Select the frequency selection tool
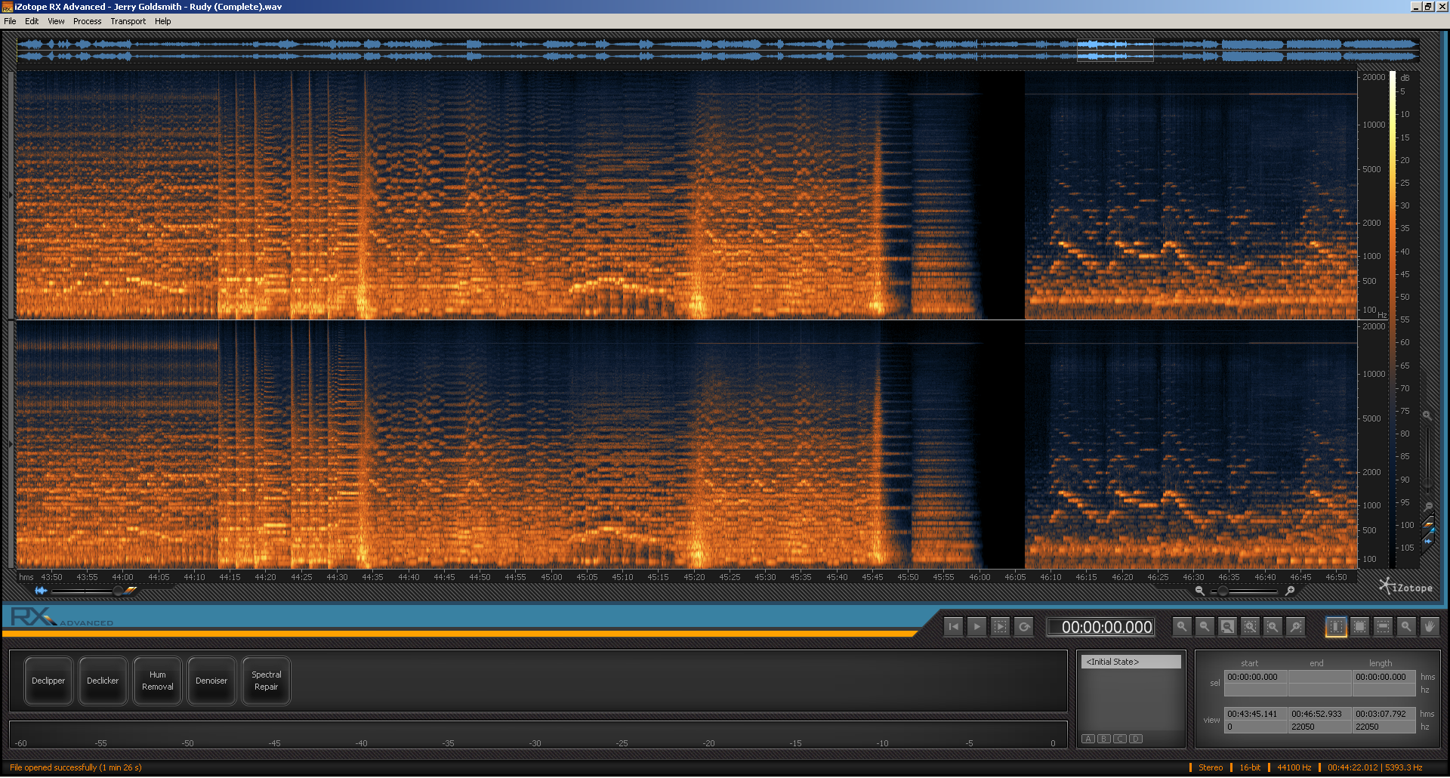1450x778 pixels. 1383,627
